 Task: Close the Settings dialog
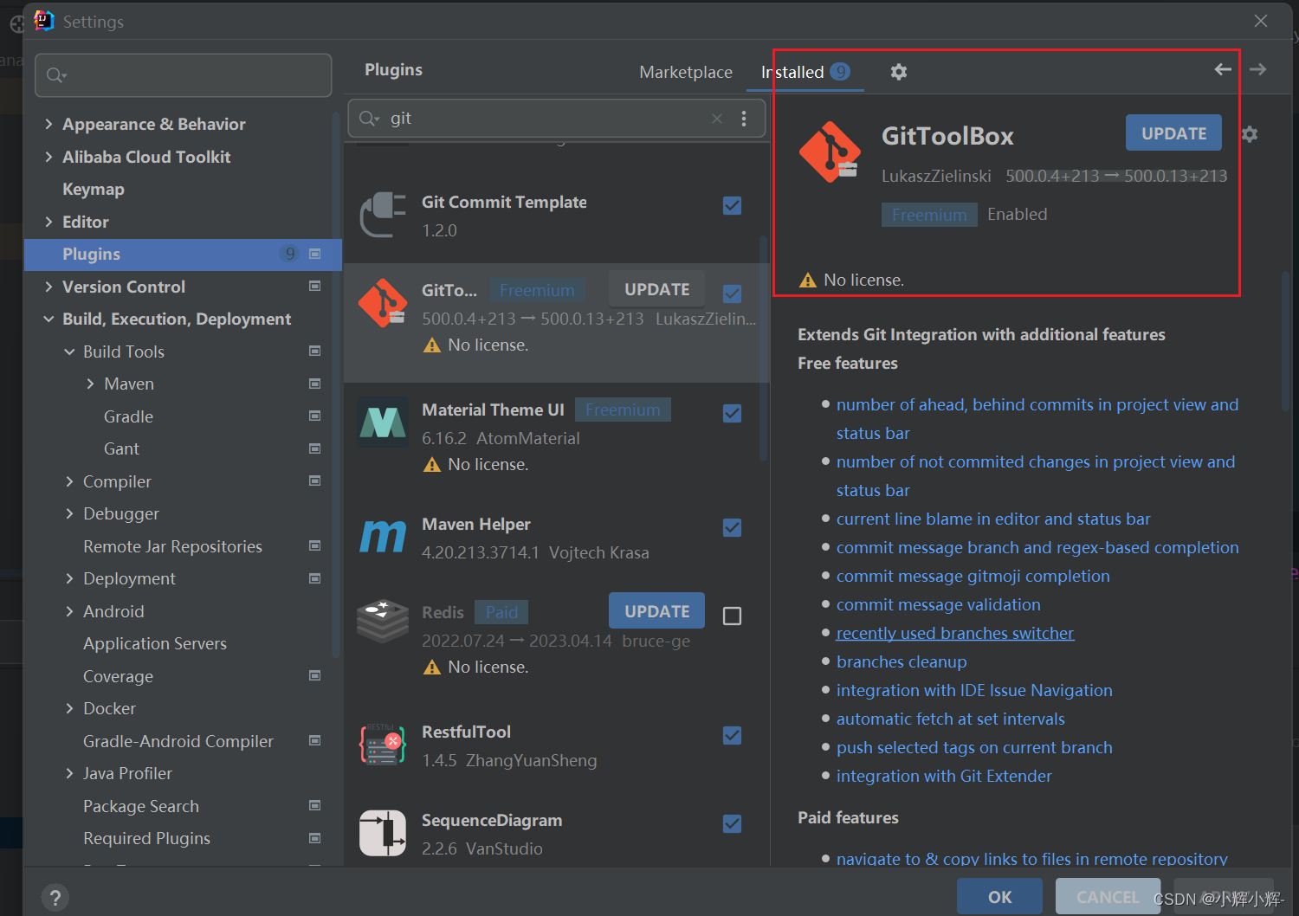click(1261, 21)
